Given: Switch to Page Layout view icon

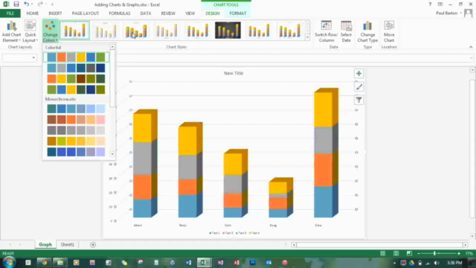Looking at the screenshot, I should [x=396, y=253].
